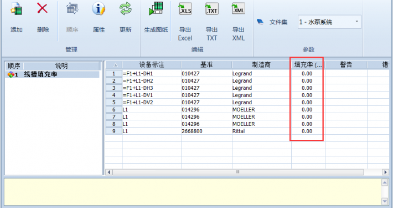Click cell 2668800 in 基准 column

[206, 131]
